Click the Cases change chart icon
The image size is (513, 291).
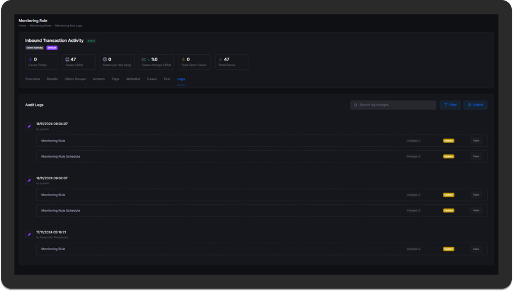click(x=143, y=59)
